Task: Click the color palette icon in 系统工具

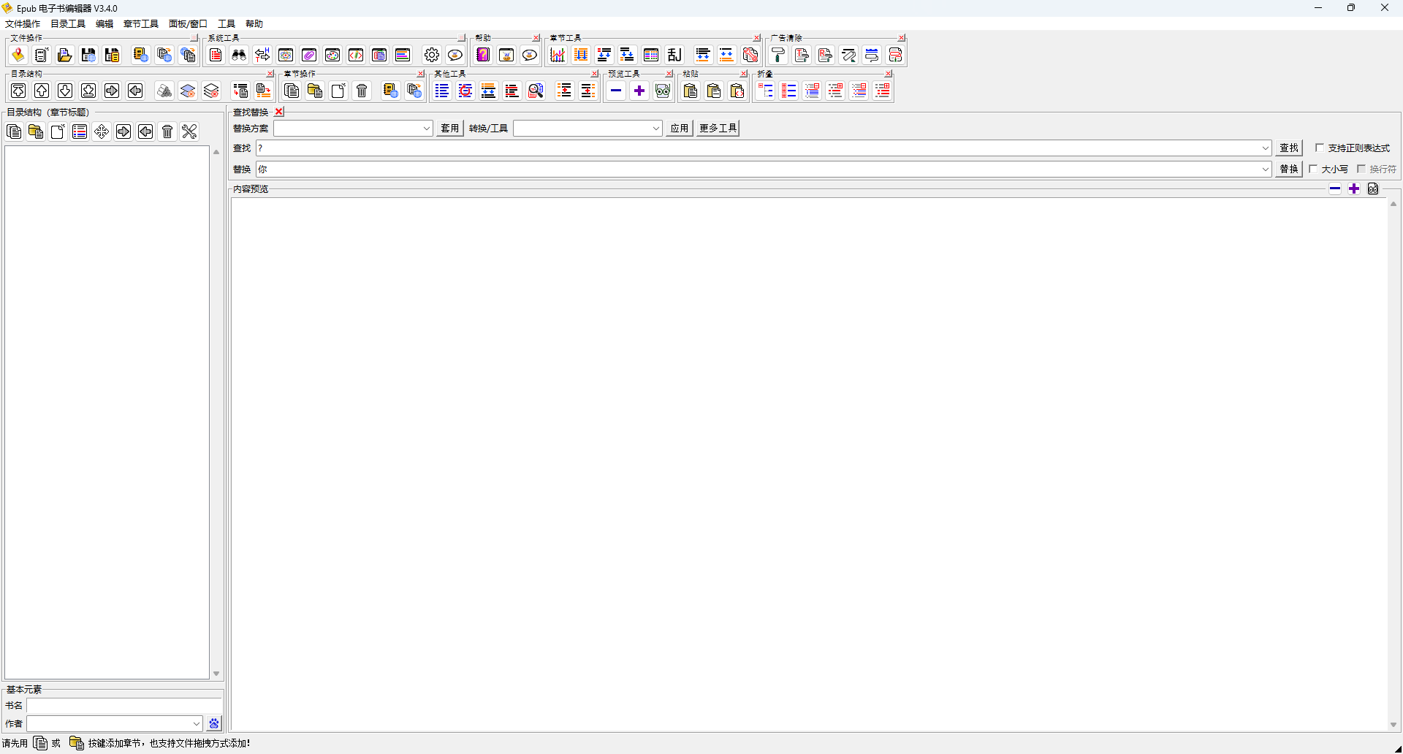Action: coord(332,55)
